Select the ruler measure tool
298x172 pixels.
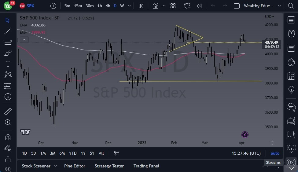point(8,112)
